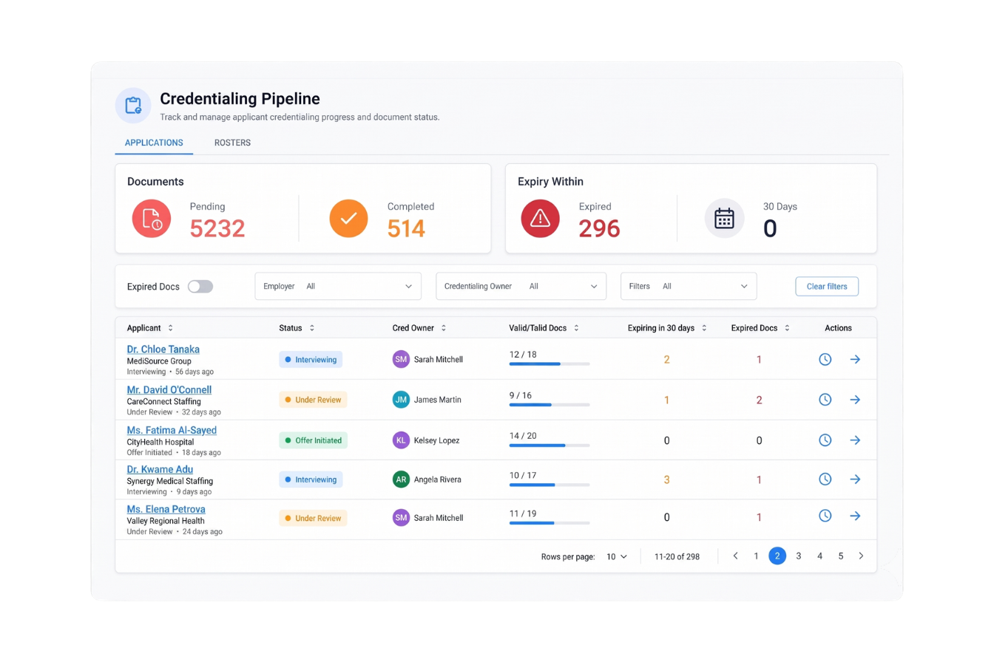Open arrow for Ms. Elena Petrova row
This screenshot has height=662, width=994.
click(855, 516)
